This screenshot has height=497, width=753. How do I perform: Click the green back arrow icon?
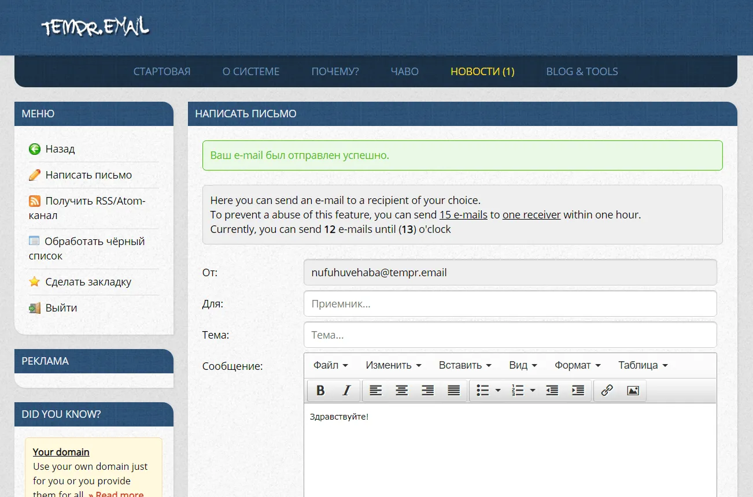point(35,149)
